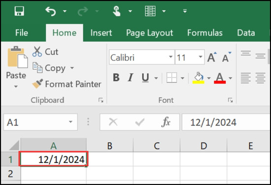Click the Cut scissors button
This screenshot has height=185, width=271.
click(45, 52)
